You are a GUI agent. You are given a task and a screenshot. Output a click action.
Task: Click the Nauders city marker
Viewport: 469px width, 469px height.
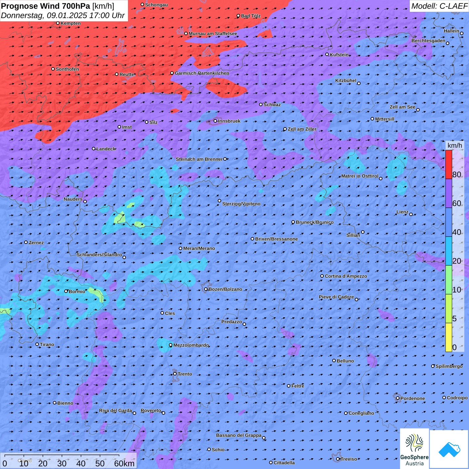85,201
